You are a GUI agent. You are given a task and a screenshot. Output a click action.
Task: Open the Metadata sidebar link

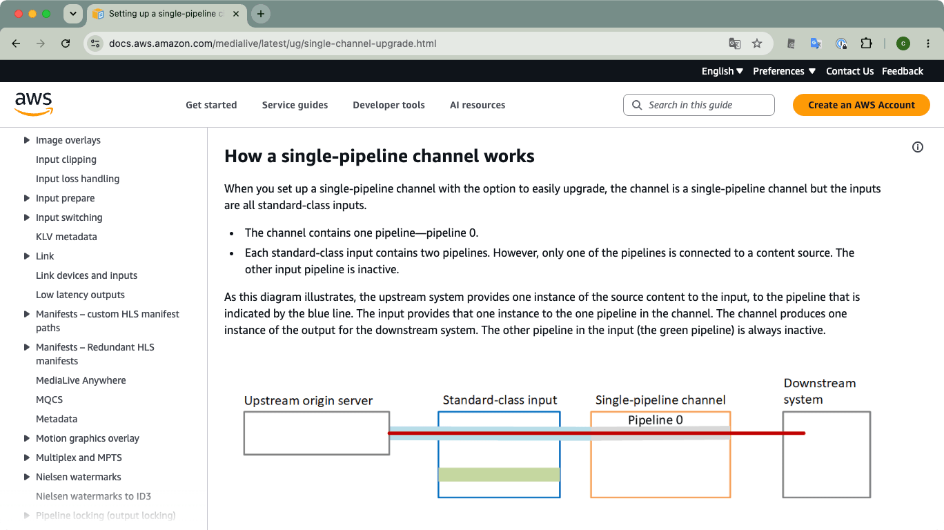click(x=57, y=419)
